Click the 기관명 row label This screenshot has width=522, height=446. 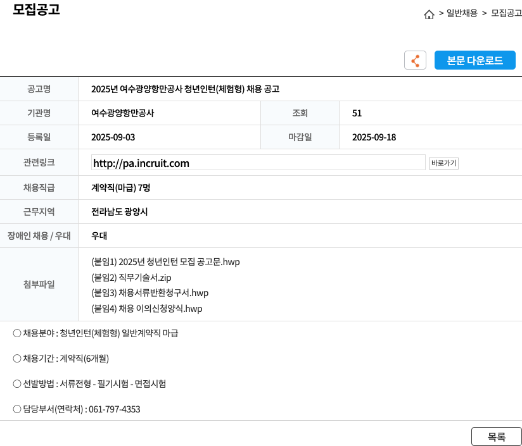[x=39, y=113]
